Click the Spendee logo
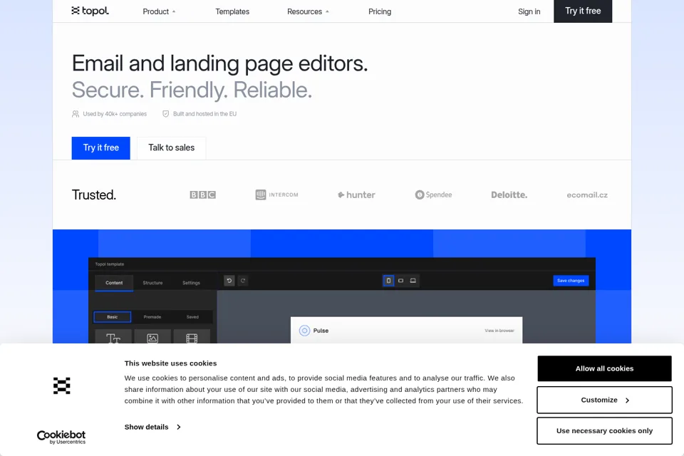Image resolution: width=684 pixels, height=456 pixels. [433, 195]
